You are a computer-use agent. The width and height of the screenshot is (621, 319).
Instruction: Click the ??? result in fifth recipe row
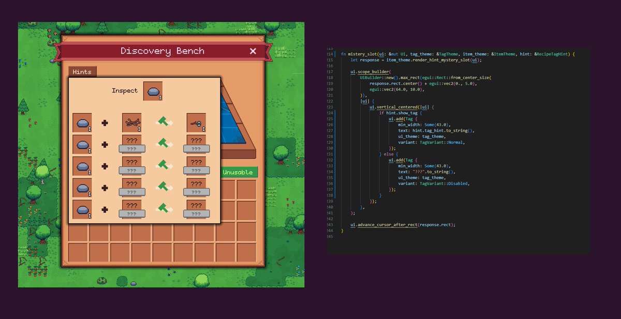point(196,209)
